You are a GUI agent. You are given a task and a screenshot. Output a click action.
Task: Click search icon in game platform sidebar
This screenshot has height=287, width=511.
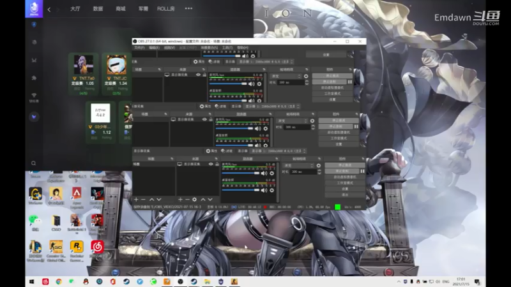(34, 163)
